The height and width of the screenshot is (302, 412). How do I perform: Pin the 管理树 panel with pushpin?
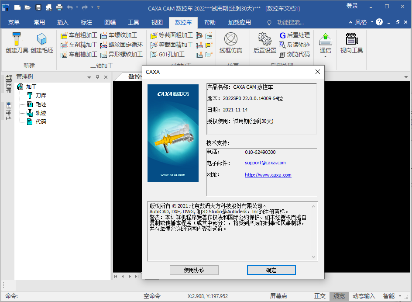(97, 77)
